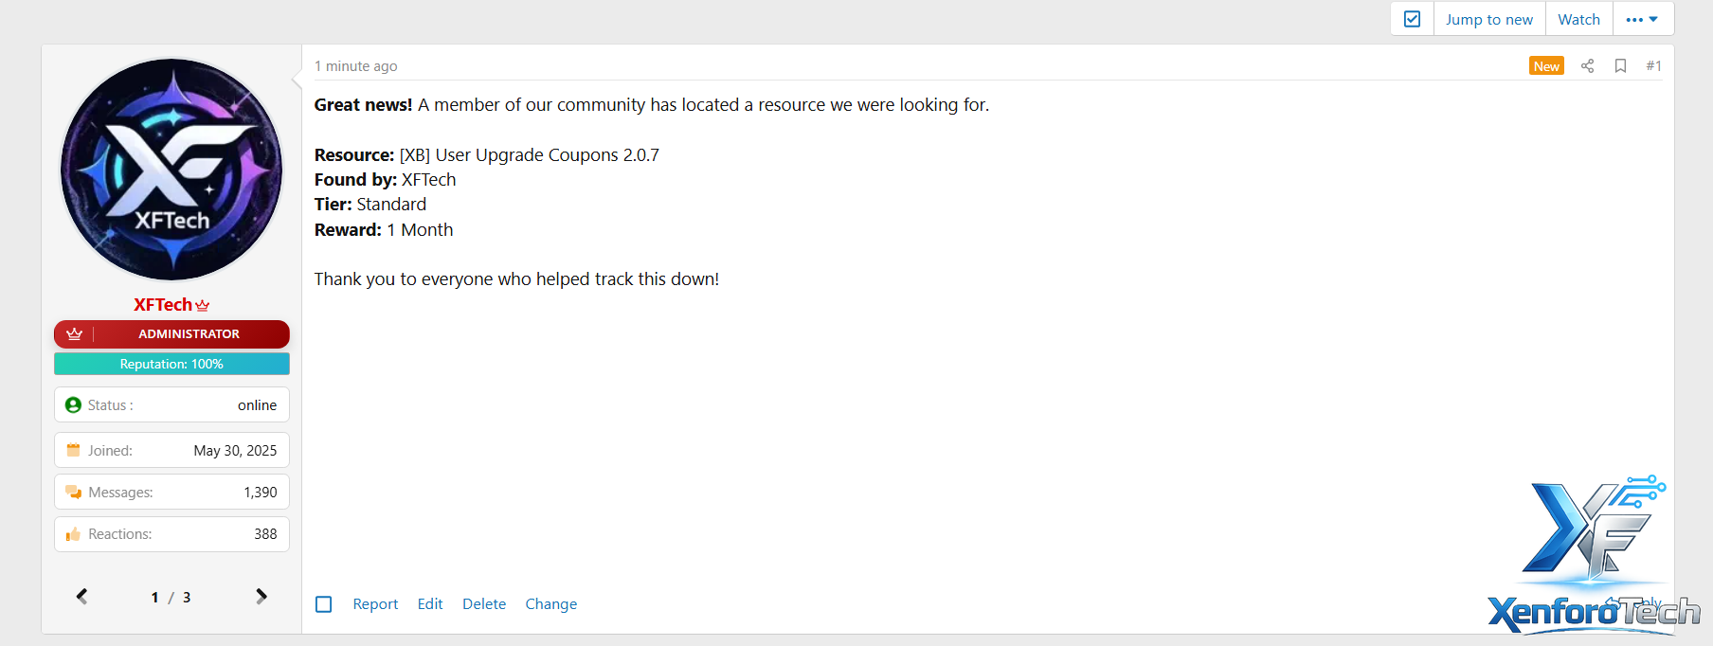Click the chat bubbles icon next to Messages
1713x646 pixels.
point(73,493)
